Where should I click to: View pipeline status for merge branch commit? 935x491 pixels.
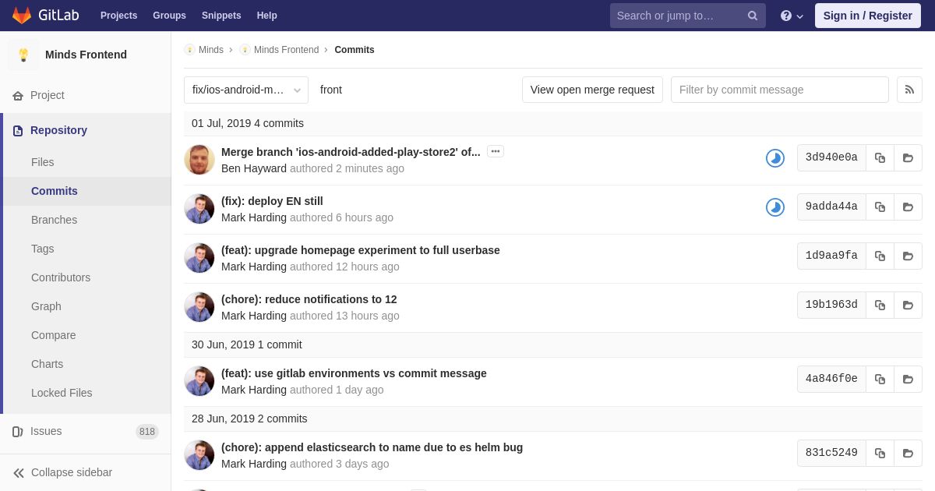pos(774,158)
